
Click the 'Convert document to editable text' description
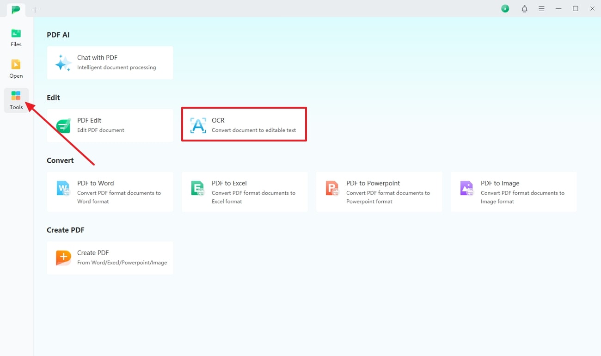pos(254,130)
